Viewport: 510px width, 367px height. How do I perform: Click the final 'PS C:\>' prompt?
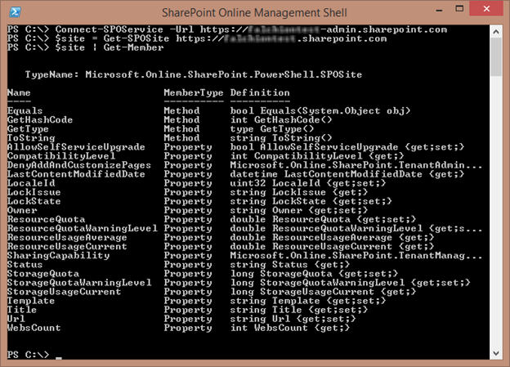pyautogui.click(x=29, y=355)
